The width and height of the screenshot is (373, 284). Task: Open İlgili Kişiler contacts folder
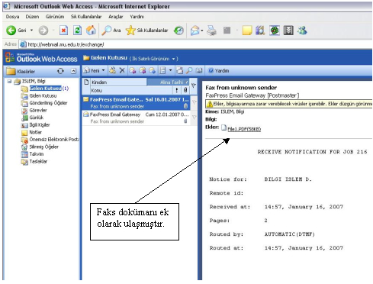tap(40, 125)
